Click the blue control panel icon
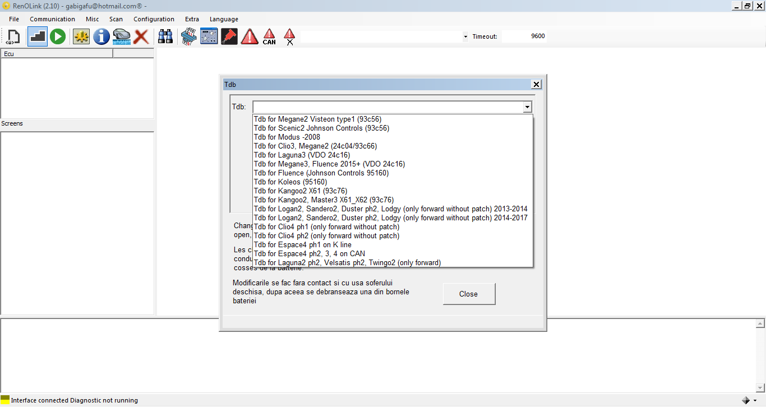The height and width of the screenshot is (407, 766). click(209, 37)
